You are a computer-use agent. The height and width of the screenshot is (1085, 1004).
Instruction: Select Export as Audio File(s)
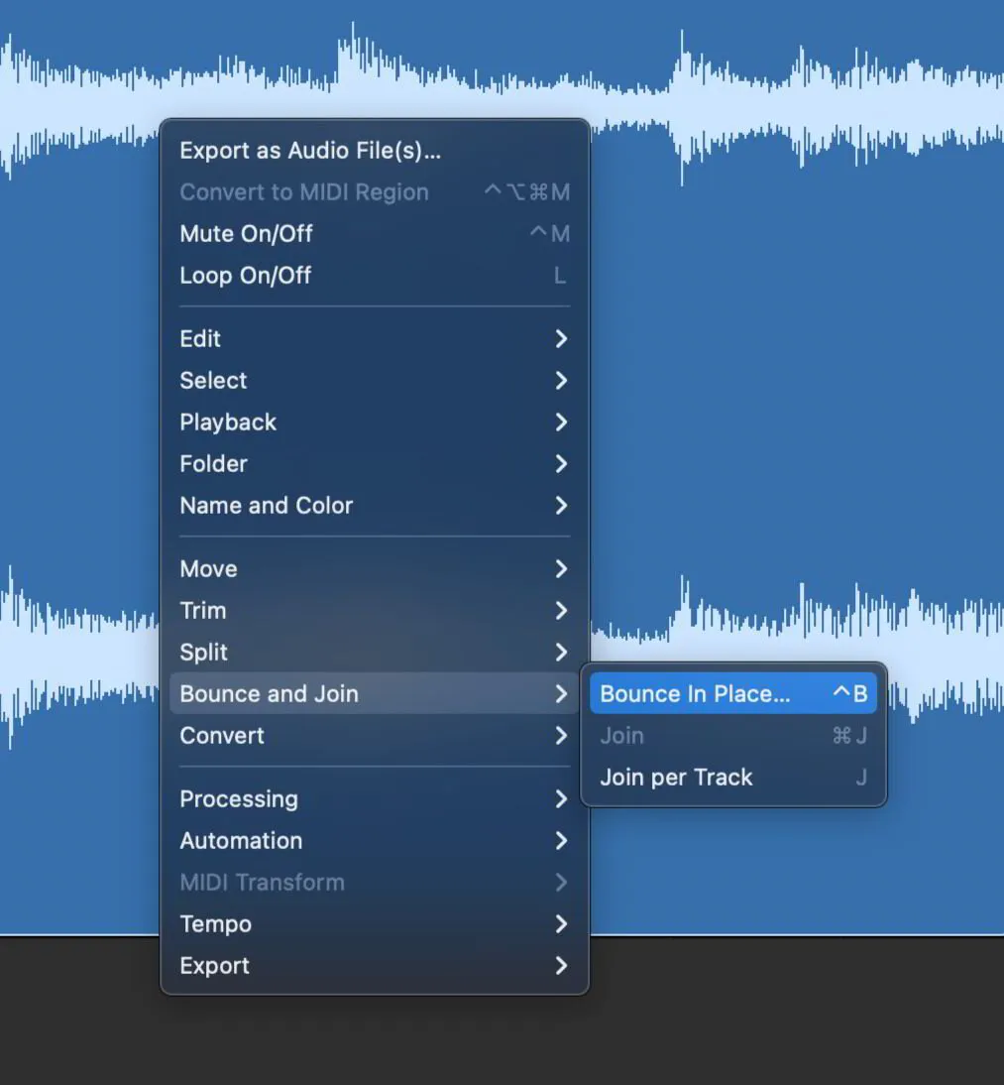pyautogui.click(x=309, y=151)
